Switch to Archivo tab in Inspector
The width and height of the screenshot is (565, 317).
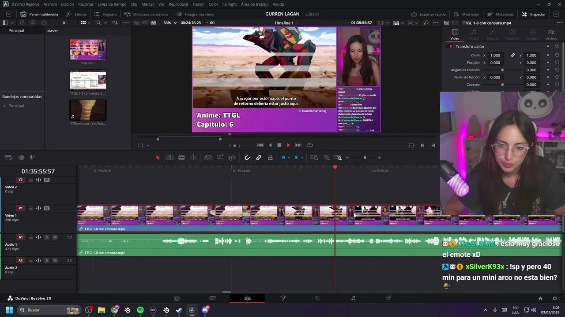[551, 34]
